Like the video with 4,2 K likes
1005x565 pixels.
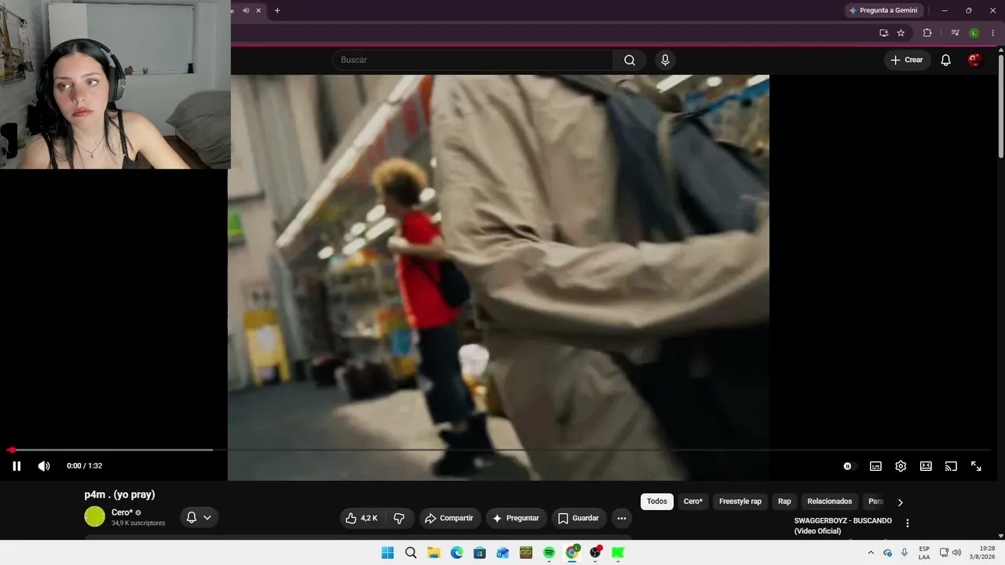(x=362, y=518)
